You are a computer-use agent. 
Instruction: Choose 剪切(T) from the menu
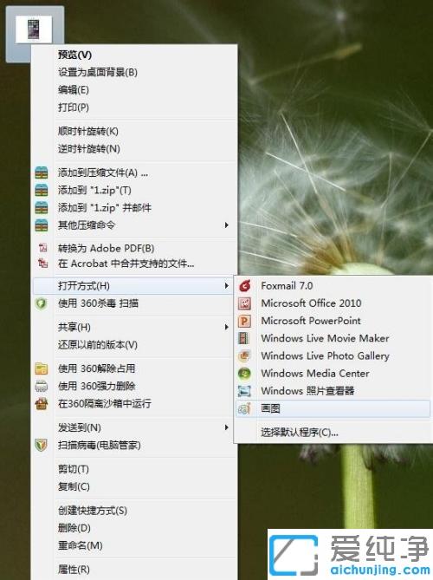coord(73,469)
